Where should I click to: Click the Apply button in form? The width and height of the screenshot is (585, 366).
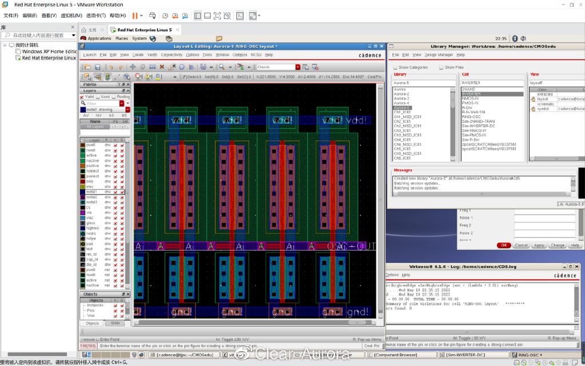click(x=539, y=245)
